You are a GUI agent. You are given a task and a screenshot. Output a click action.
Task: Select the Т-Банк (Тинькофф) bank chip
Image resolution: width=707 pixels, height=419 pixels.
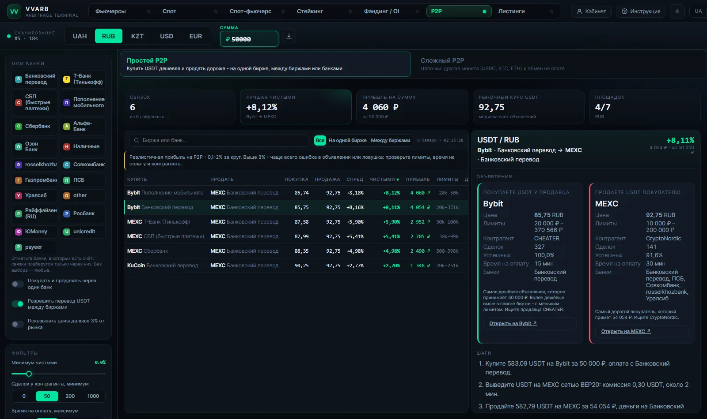[83, 79]
